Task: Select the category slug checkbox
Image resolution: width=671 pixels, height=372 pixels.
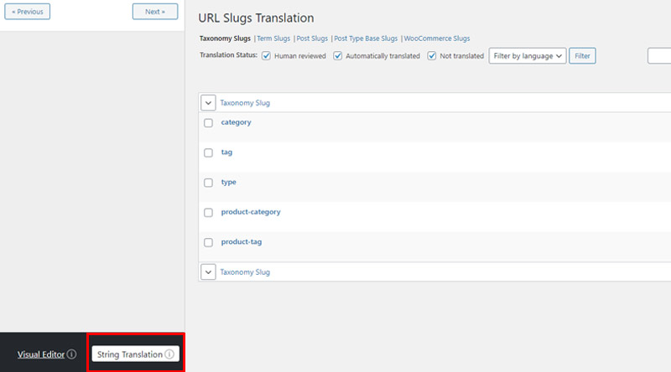Action: pos(208,123)
